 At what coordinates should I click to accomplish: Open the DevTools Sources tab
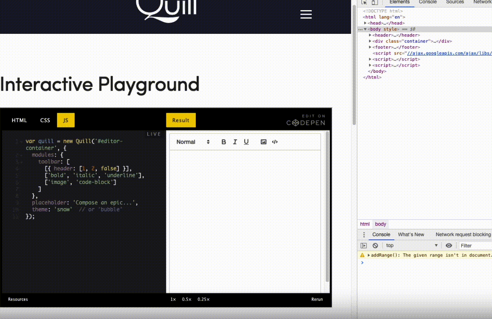[x=455, y=2]
